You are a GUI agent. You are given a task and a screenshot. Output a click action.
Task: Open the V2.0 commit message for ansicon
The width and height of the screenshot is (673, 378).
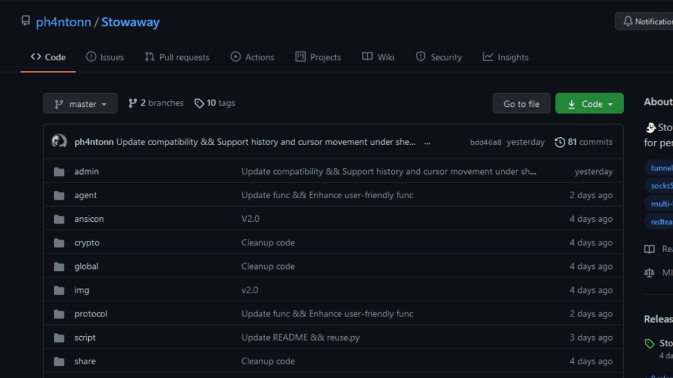(x=250, y=219)
